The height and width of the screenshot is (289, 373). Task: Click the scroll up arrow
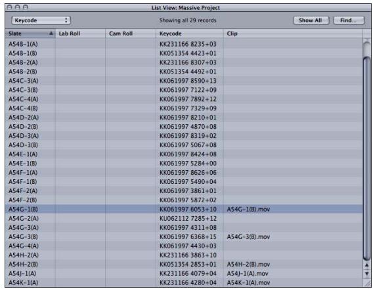[366, 265]
